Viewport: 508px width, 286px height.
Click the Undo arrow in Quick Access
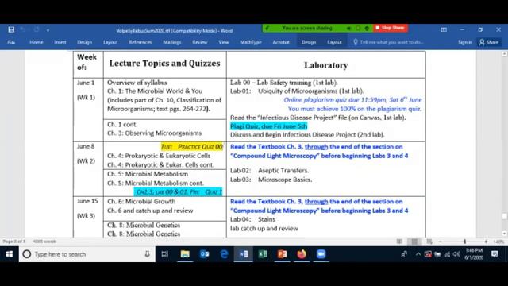click(x=23, y=30)
